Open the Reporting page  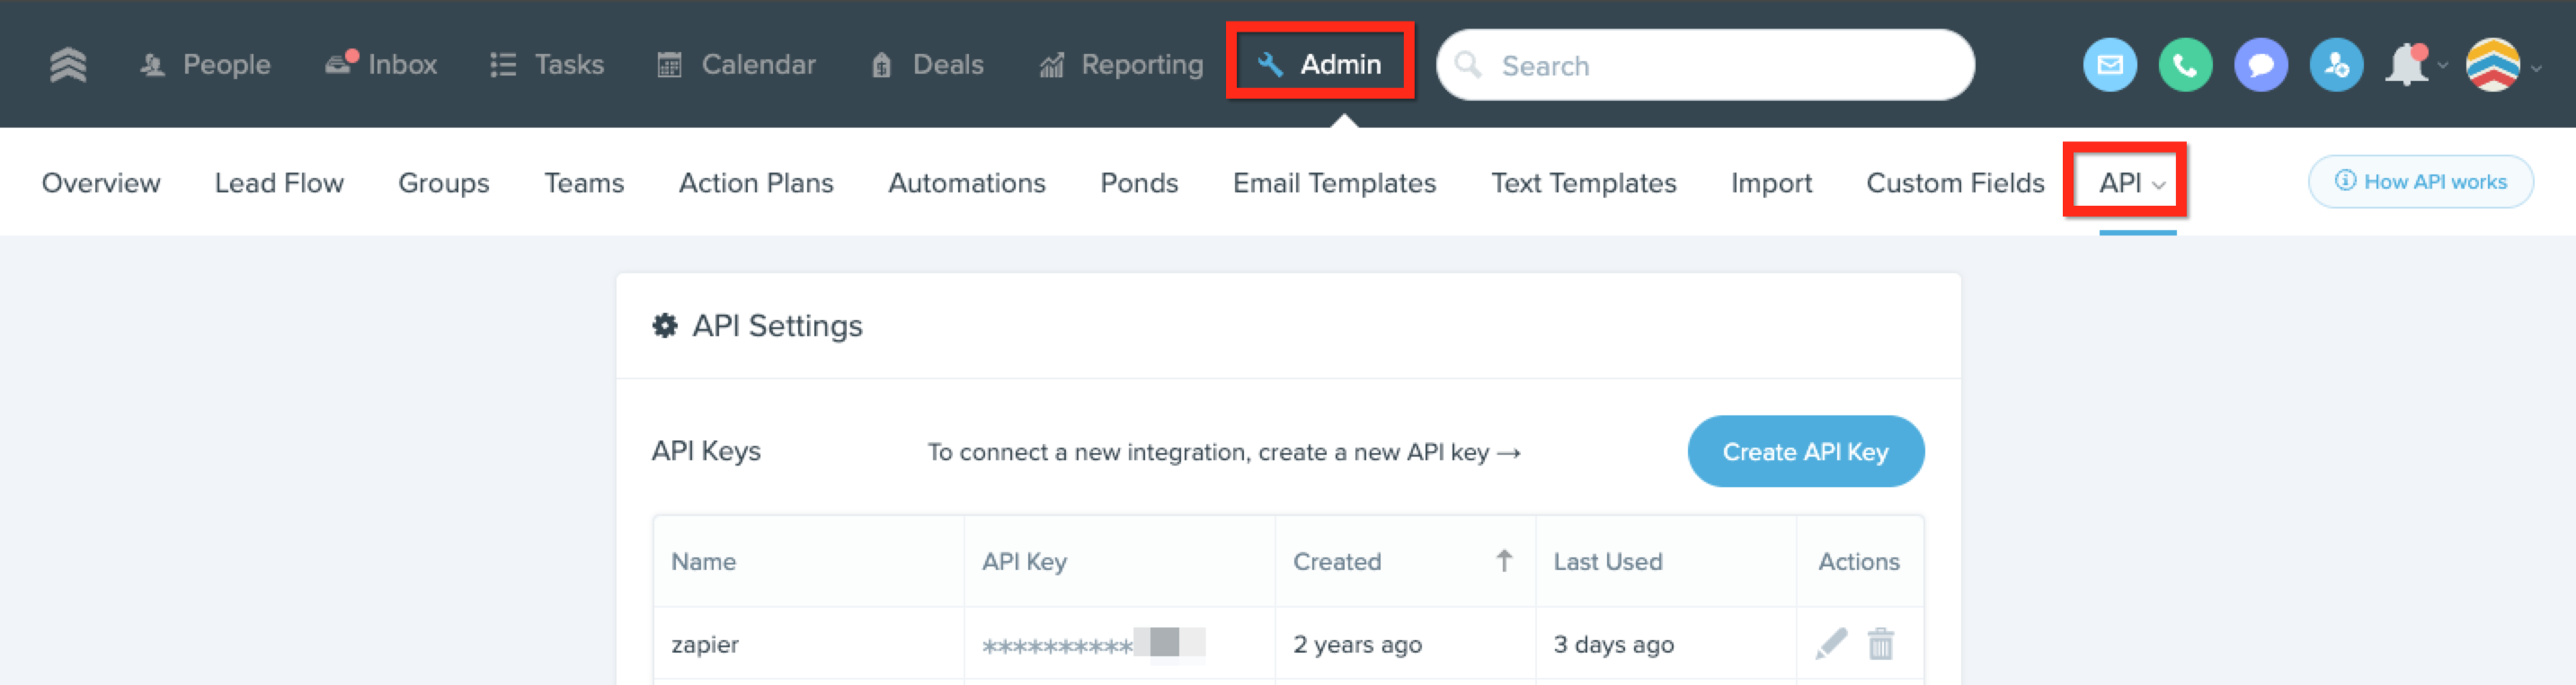tap(1121, 65)
